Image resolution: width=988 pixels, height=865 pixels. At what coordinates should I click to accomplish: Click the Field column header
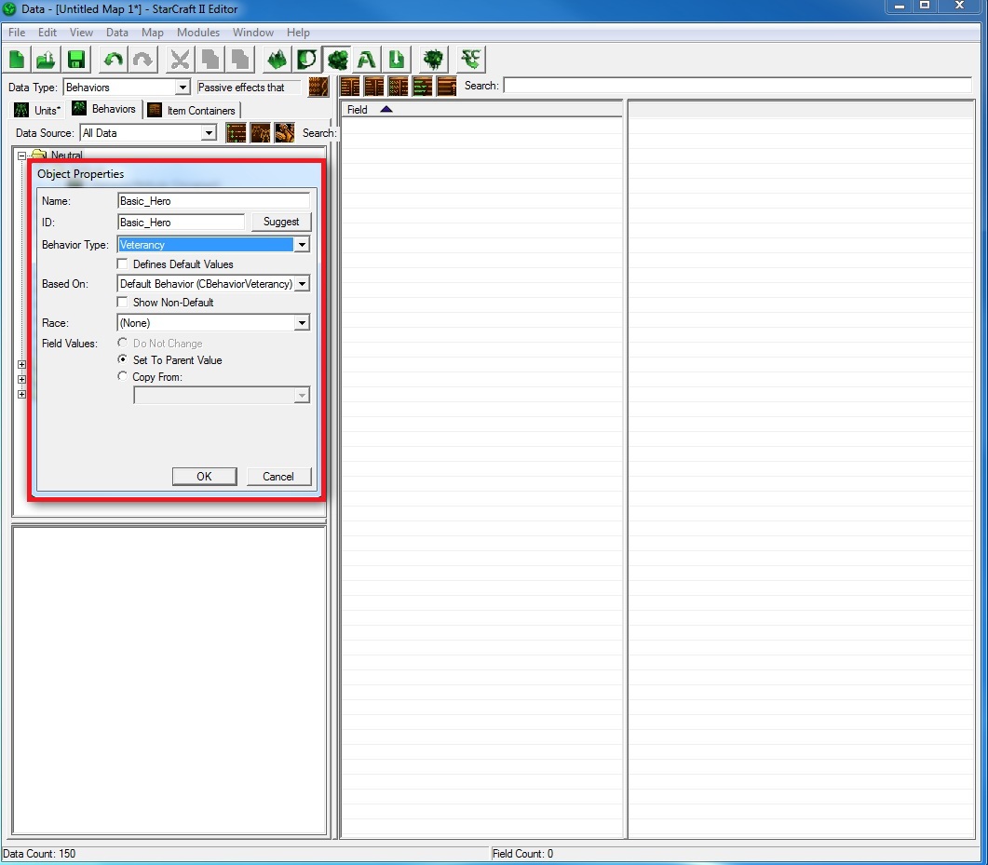coord(481,109)
